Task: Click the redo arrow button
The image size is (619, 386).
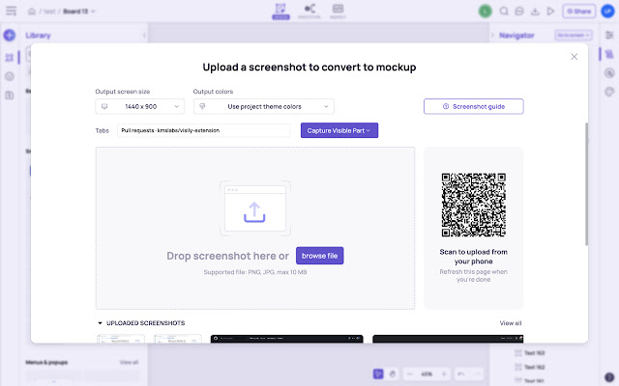Action: pyautogui.click(x=477, y=373)
